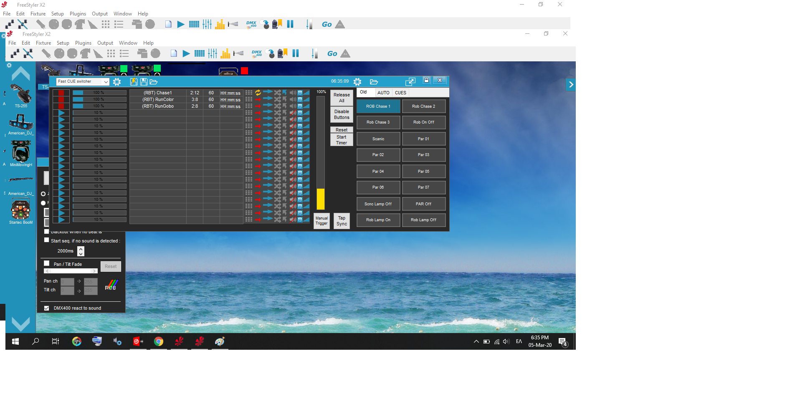Viewport: 795px width, 404px height.
Task: Open the Fast CUE switcher dropdown
Action: [106, 82]
